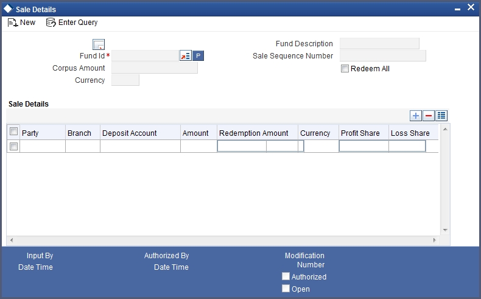Screen dimensions: 481x299
Task: Click the Branch cell in the first row
Action: [x=83, y=146]
